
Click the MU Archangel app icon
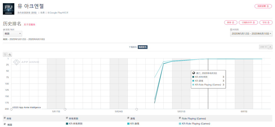tap(9, 9)
